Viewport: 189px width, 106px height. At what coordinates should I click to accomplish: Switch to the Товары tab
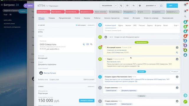point(52,18)
